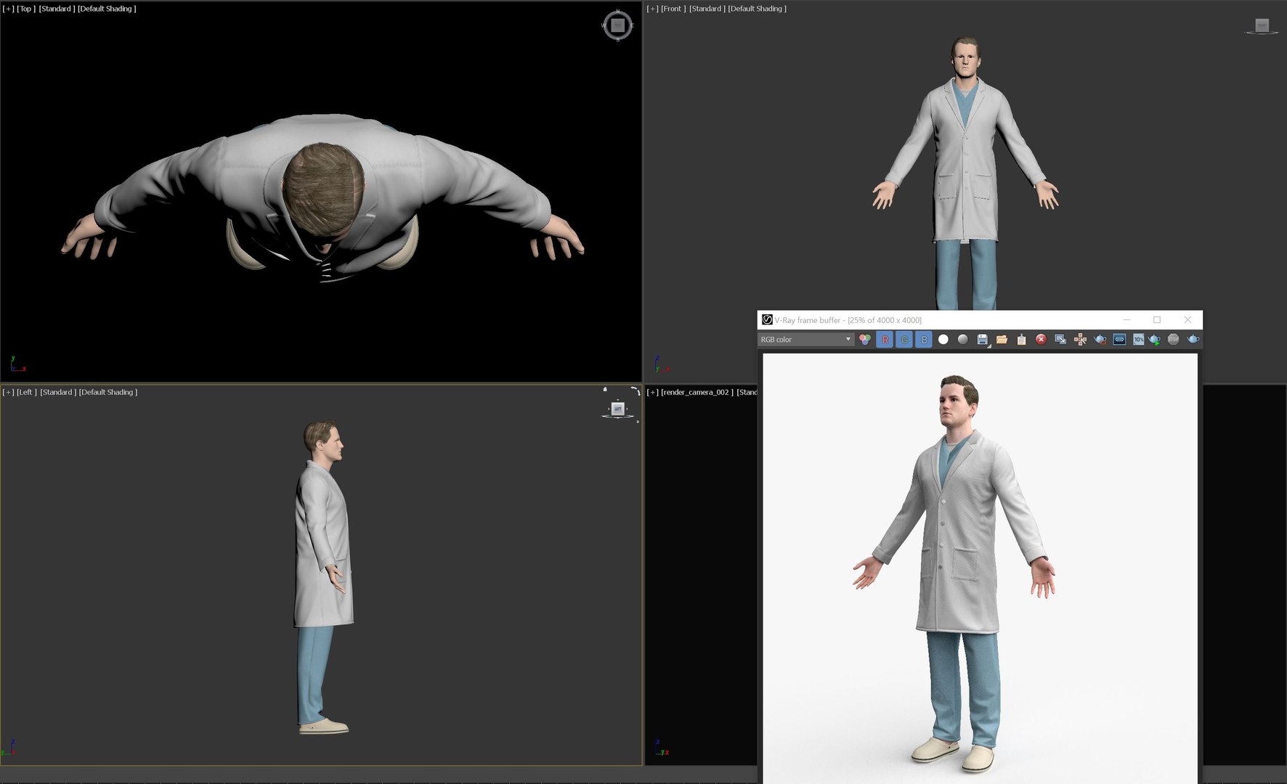Click the Switch to RGB channel icon
The image size is (1287, 784).
click(x=865, y=339)
